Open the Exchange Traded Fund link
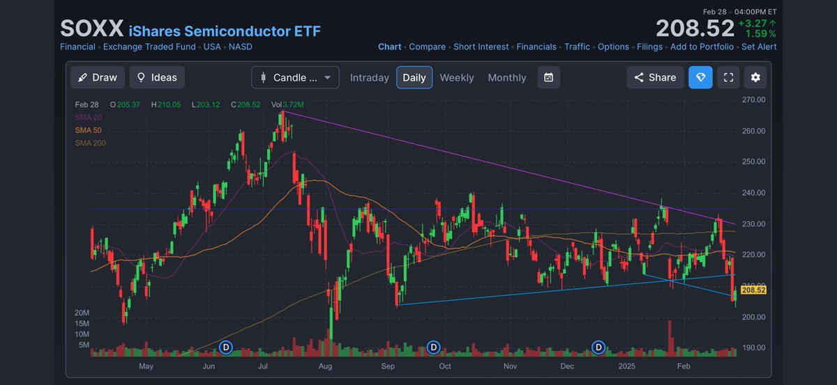The height and width of the screenshot is (385, 837). click(150, 47)
